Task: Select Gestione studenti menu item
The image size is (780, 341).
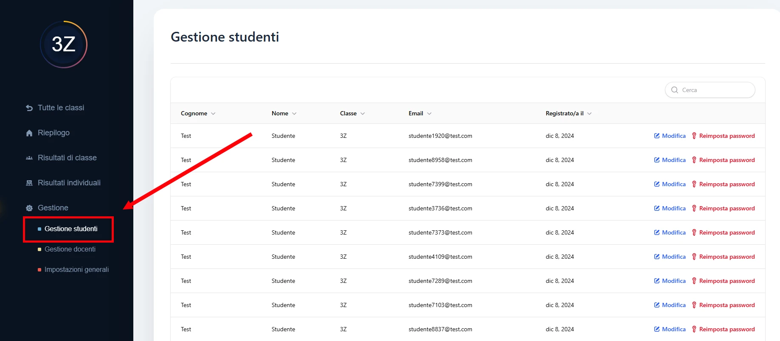Action: coord(71,229)
